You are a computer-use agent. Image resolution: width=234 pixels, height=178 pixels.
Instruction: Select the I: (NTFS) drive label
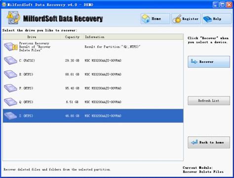26,116
